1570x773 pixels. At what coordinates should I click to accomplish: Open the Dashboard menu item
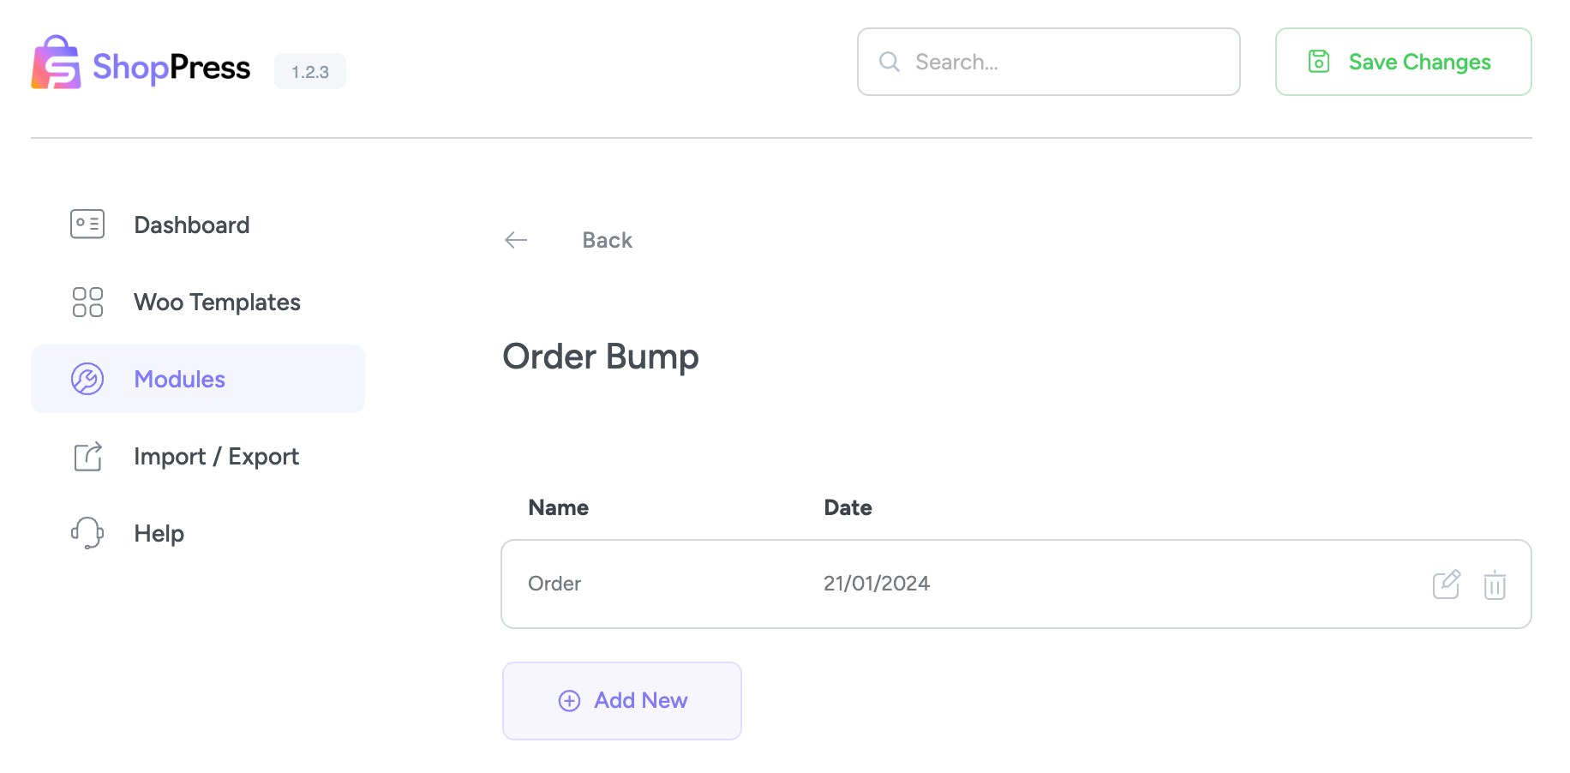click(192, 225)
